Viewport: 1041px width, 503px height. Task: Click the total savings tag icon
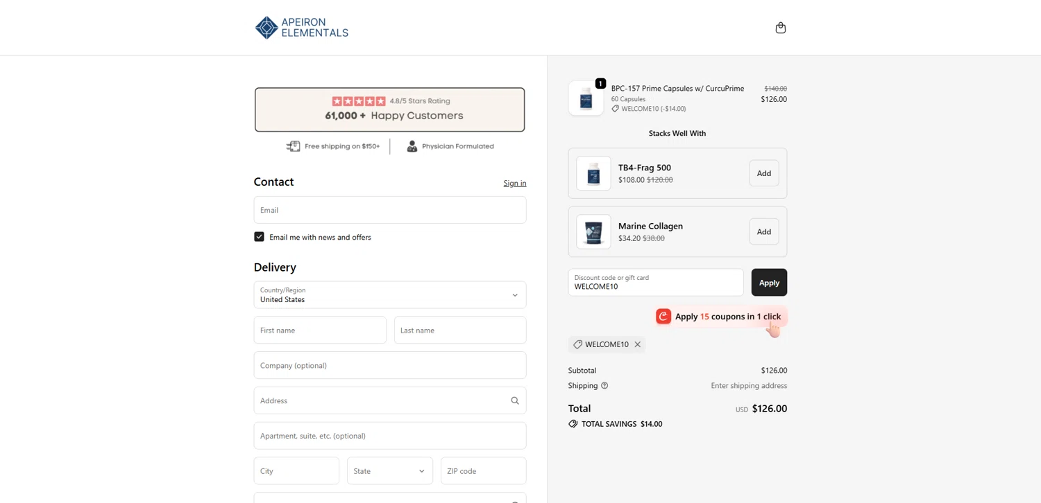point(573,424)
